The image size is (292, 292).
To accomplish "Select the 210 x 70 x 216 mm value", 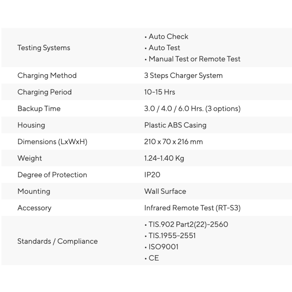I will [x=173, y=142].
